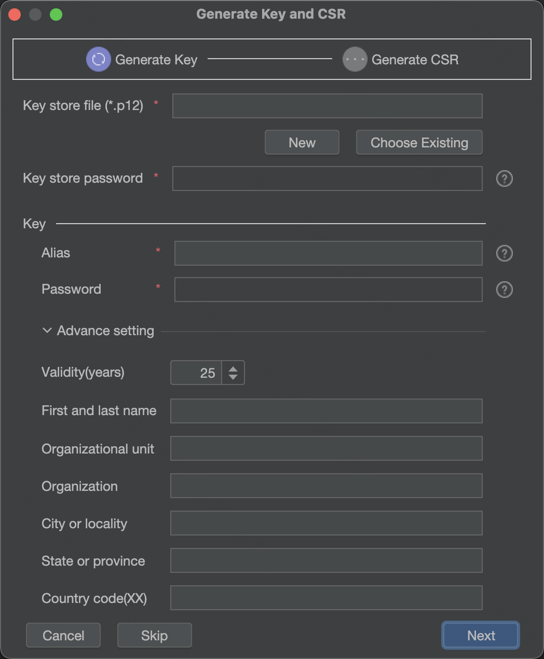Click the Country code(XX) field
This screenshot has width=544, height=659.
tap(326, 598)
